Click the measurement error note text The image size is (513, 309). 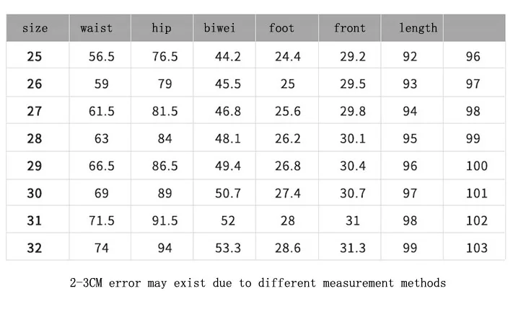click(x=258, y=283)
